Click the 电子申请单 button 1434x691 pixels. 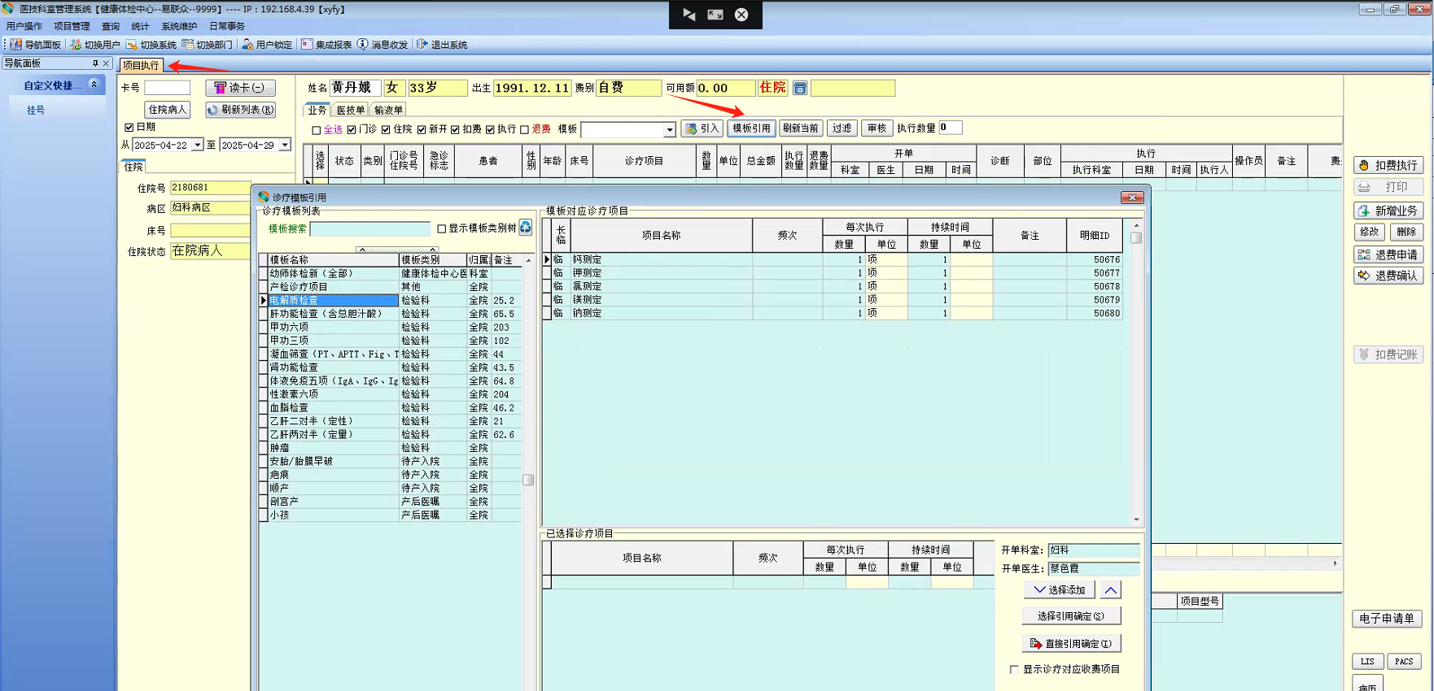[1387, 619]
